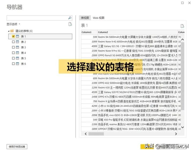Select the 表 4 label in tree
193x153 pixels.
pos(23,53)
